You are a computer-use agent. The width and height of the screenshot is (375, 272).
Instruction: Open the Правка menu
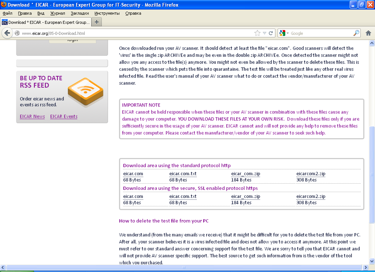(x=25, y=13)
